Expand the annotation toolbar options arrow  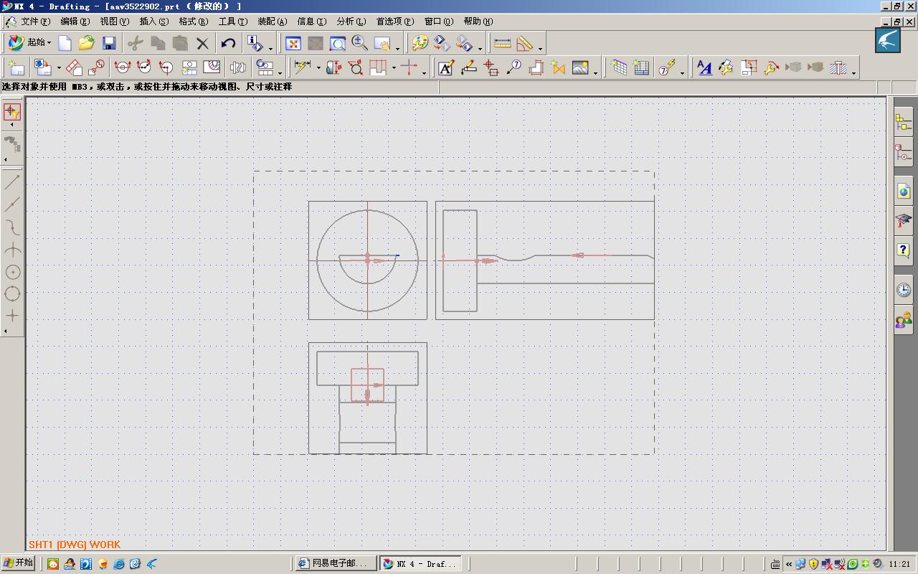596,72
